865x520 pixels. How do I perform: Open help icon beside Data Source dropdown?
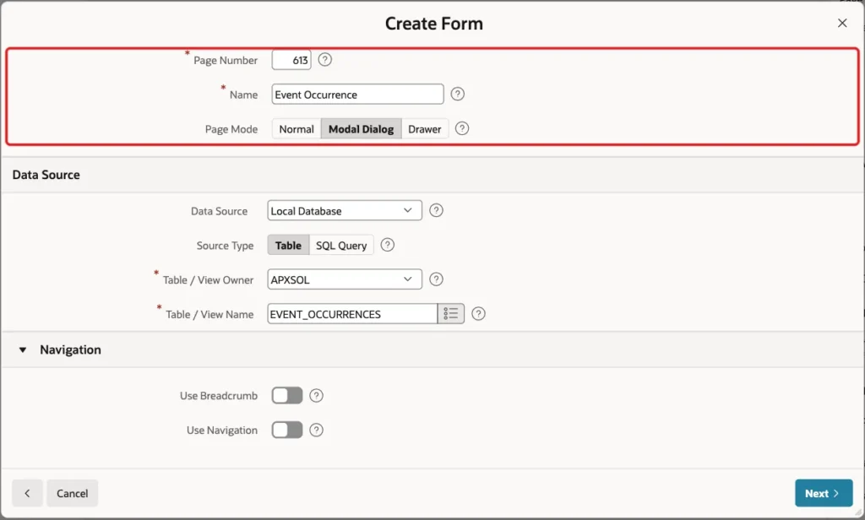coord(436,210)
